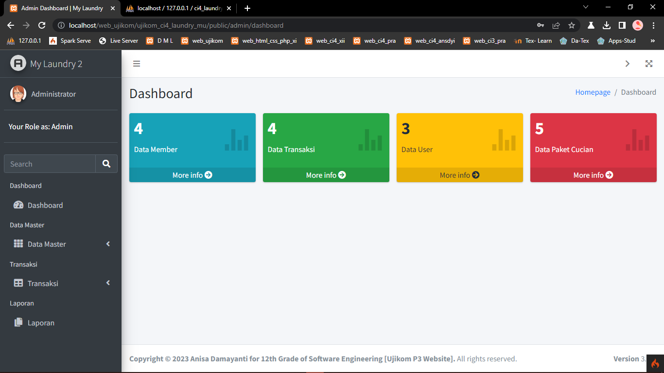The image size is (664, 373).
Task: Click the Data Master grid icon
Action: (x=18, y=244)
